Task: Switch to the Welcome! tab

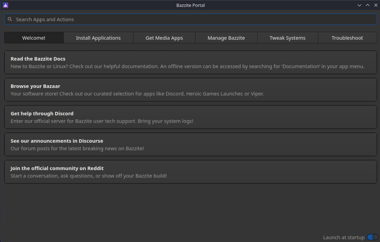Action: pos(34,38)
